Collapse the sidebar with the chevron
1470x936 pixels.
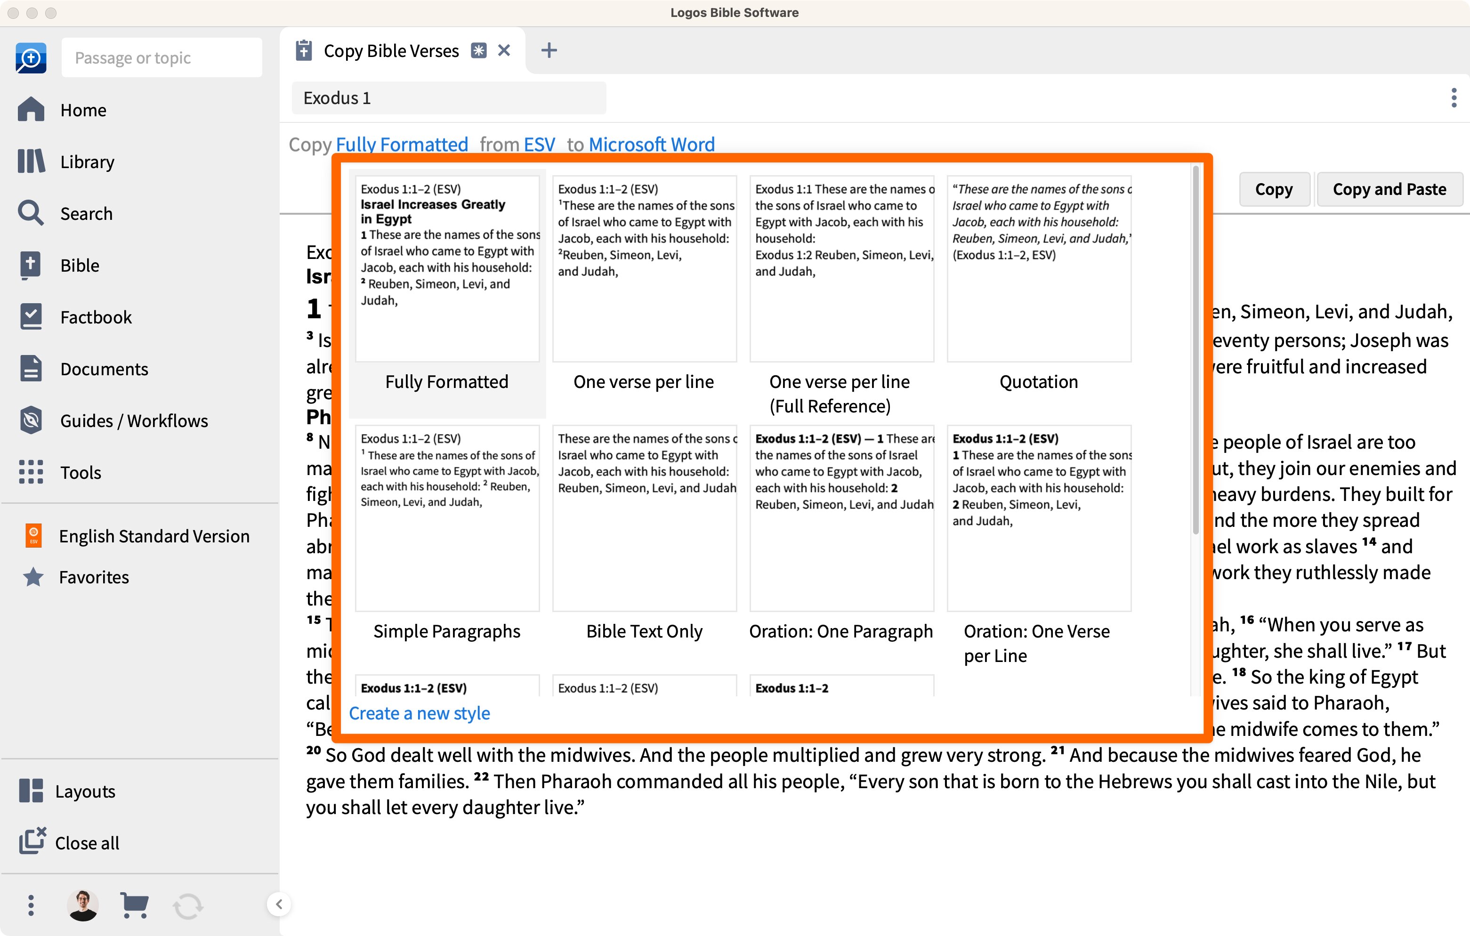(279, 904)
